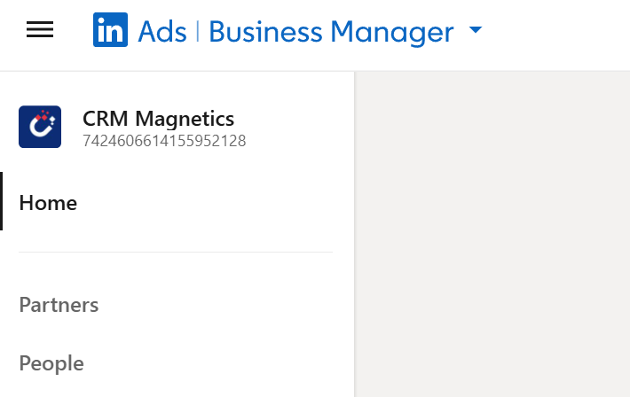
Task: Click the CRM Magnetics magnet logo
Action: 40,127
